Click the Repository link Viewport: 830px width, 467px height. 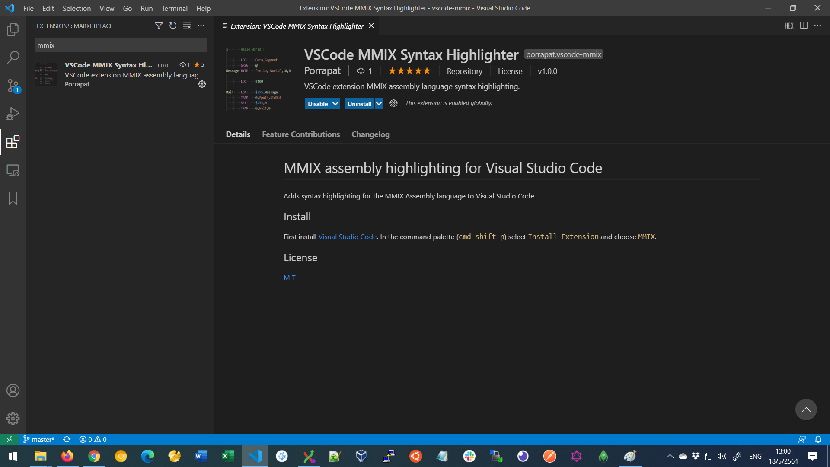464,71
